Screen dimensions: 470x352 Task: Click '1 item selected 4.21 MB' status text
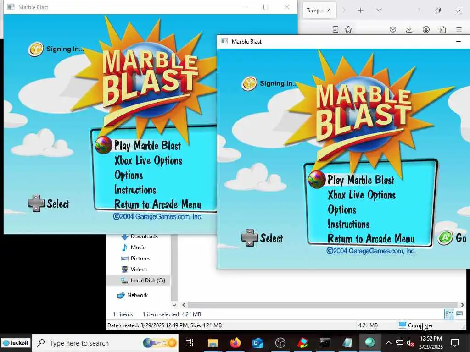coord(172,314)
